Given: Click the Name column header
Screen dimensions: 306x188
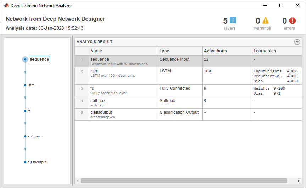Looking at the screenshot, I should tap(123, 51).
